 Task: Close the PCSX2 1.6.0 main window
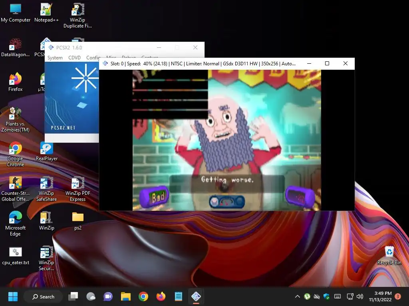coord(195,47)
